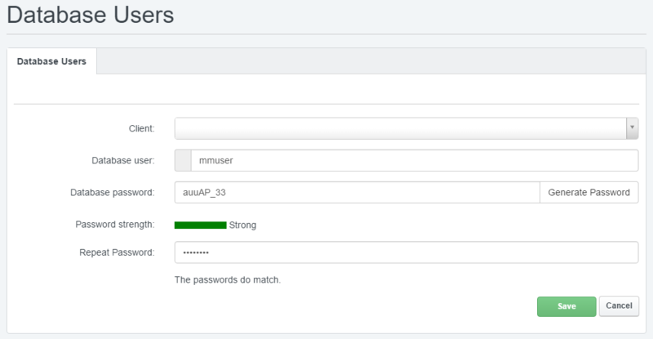Save the database user
Screen dimensions: 653x339
(566, 306)
